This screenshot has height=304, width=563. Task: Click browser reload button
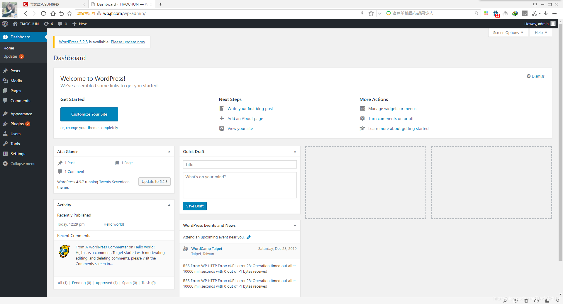43,13
